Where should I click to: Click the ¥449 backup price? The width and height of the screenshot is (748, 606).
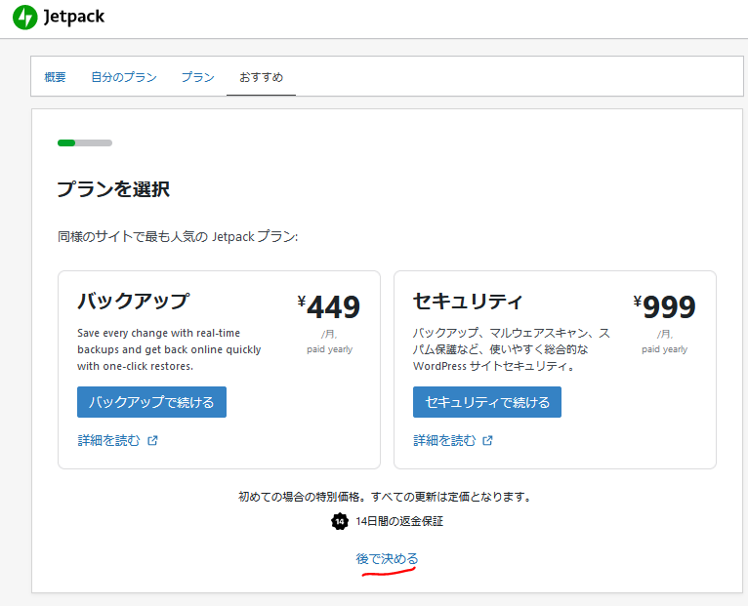click(330, 307)
